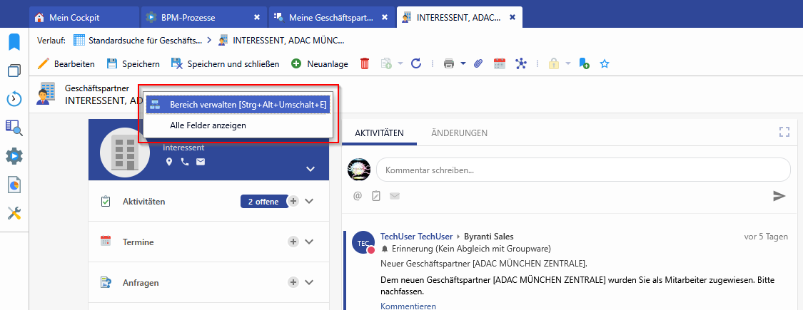The height and width of the screenshot is (310, 803).
Task: Click the refresh icon in toolbar
Action: coord(416,64)
